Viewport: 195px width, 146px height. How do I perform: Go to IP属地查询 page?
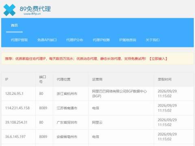[x=128, y=40]
